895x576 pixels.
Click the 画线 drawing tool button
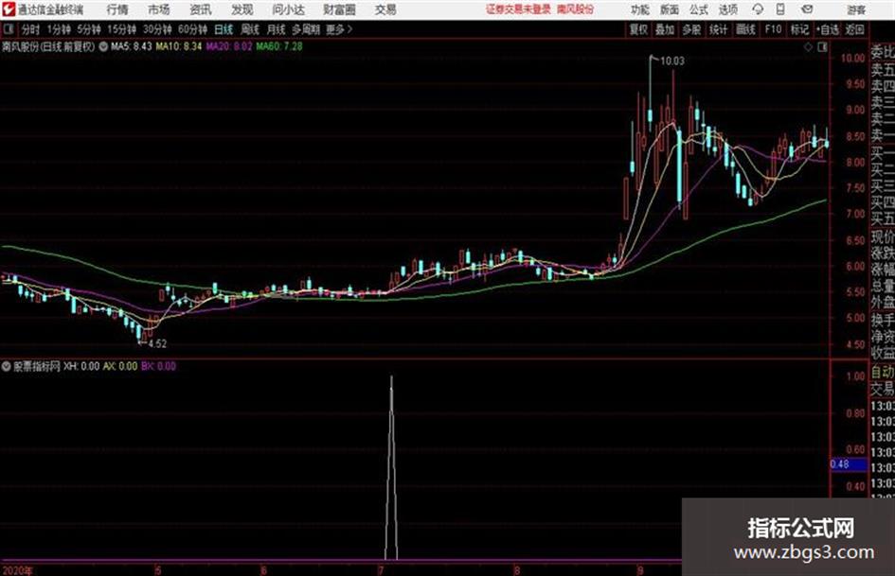pos(745,29)
